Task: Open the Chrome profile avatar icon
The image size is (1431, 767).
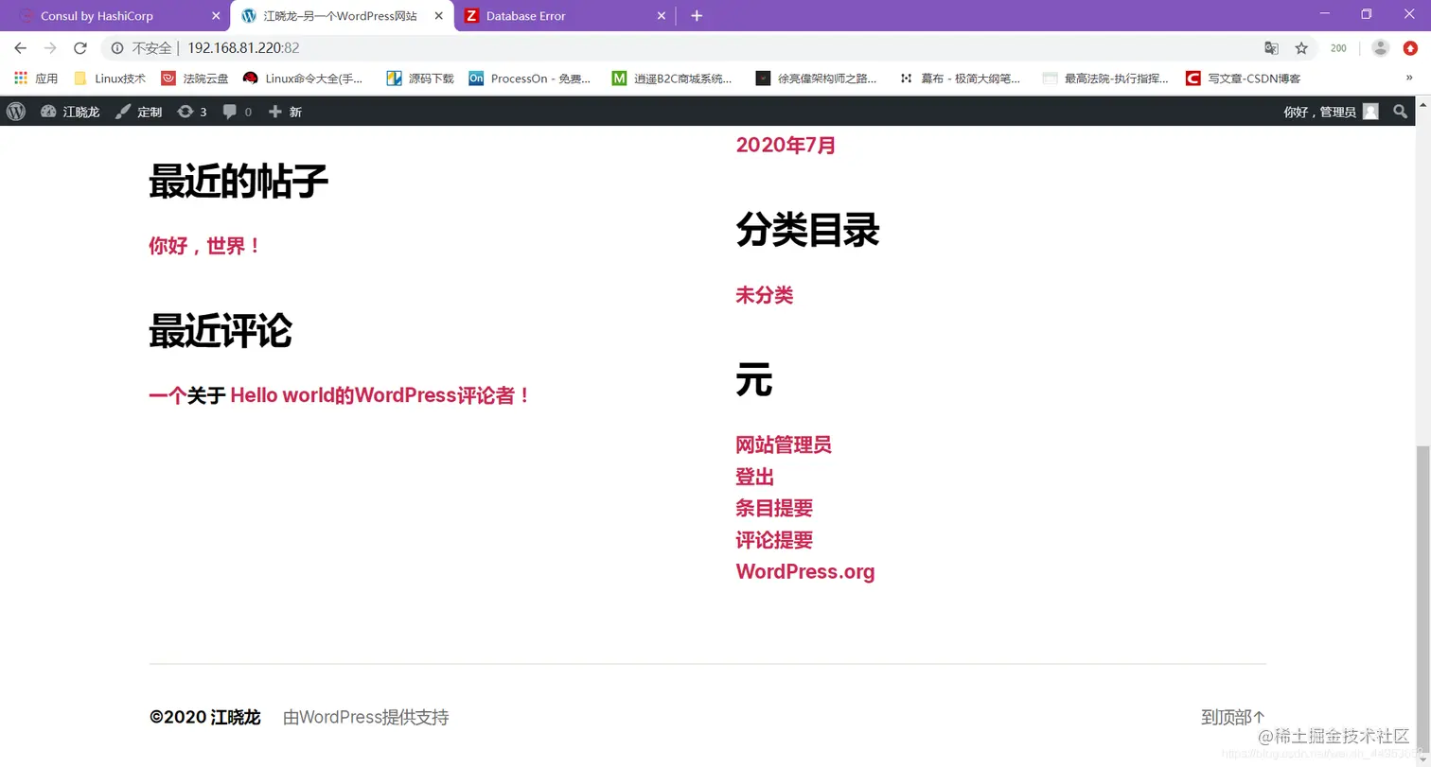Action: click(x=1380, y=47)
